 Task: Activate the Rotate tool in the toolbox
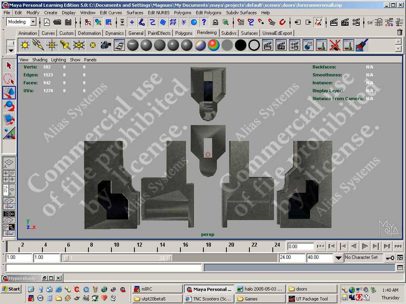9,106
